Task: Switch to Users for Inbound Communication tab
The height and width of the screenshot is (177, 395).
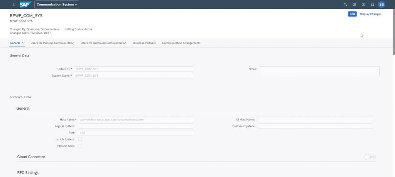Action: pos(52,43)
